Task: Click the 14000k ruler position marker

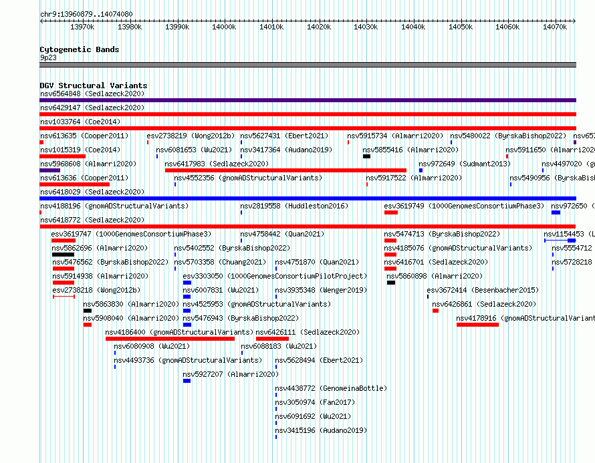Action: 224,27
